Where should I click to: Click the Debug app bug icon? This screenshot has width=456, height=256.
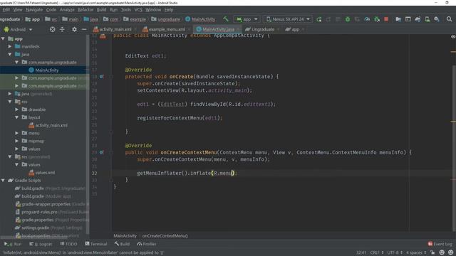point(348,19)
